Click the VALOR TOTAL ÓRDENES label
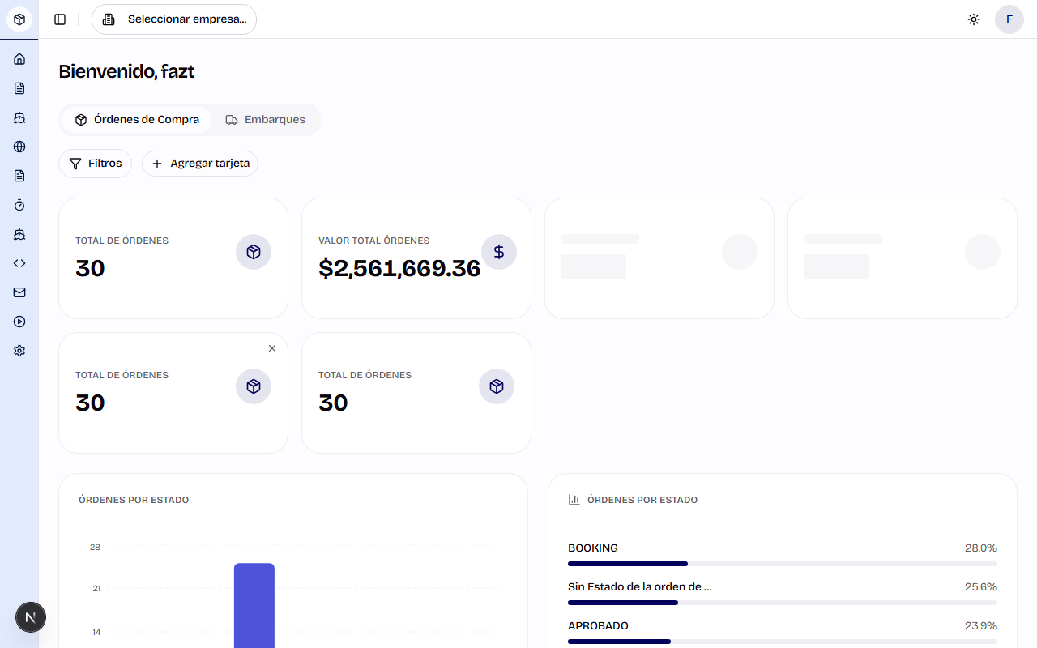This screenshot has height=648, width=1037. 374,241
